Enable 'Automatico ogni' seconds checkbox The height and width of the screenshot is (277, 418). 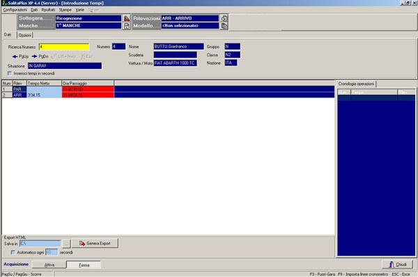click(x=13, y=252)
